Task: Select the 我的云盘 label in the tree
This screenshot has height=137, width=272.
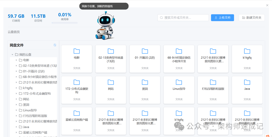Action: click(25, 55)
